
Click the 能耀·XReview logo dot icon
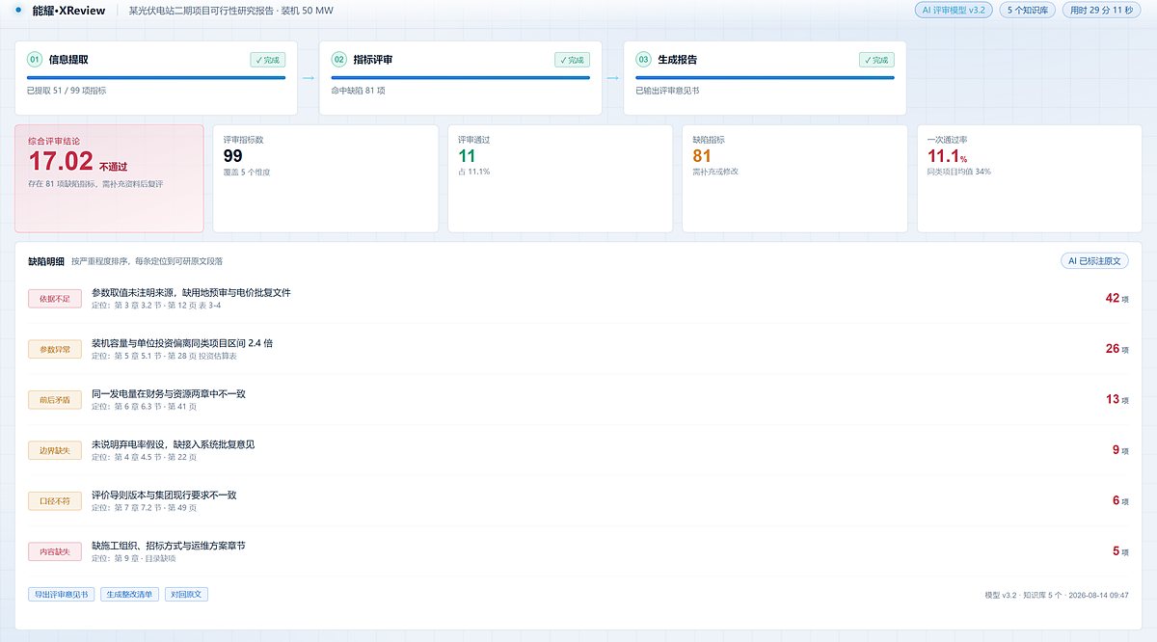point(20,11)
